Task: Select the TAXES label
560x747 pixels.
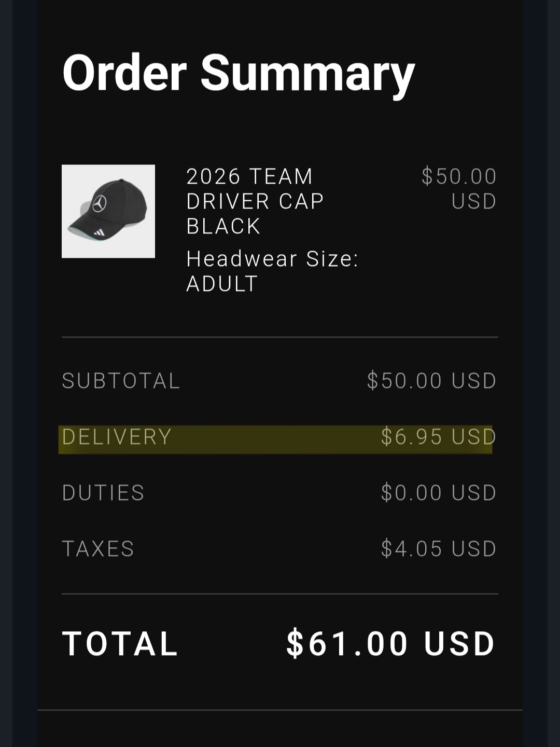Action: tap(98, 549)
